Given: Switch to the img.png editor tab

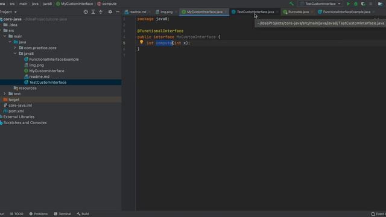Looking at the screenshot, I should (166, 12).
